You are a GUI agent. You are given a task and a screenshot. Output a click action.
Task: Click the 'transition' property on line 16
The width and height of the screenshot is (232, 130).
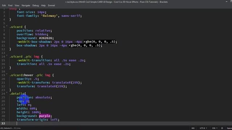click(26, 64)
